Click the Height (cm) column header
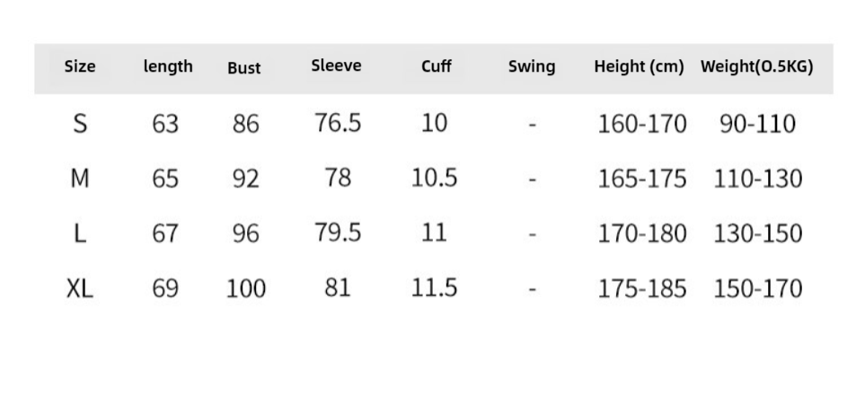 click(x=639, y=66)
